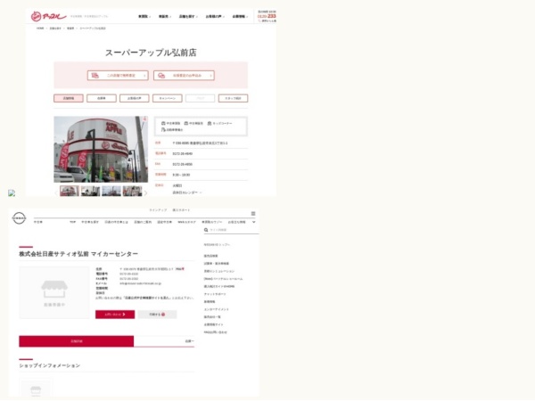Open 認定中古車 in the Nissan navigation
Screen dimensions: 535x401
[164, 222]
